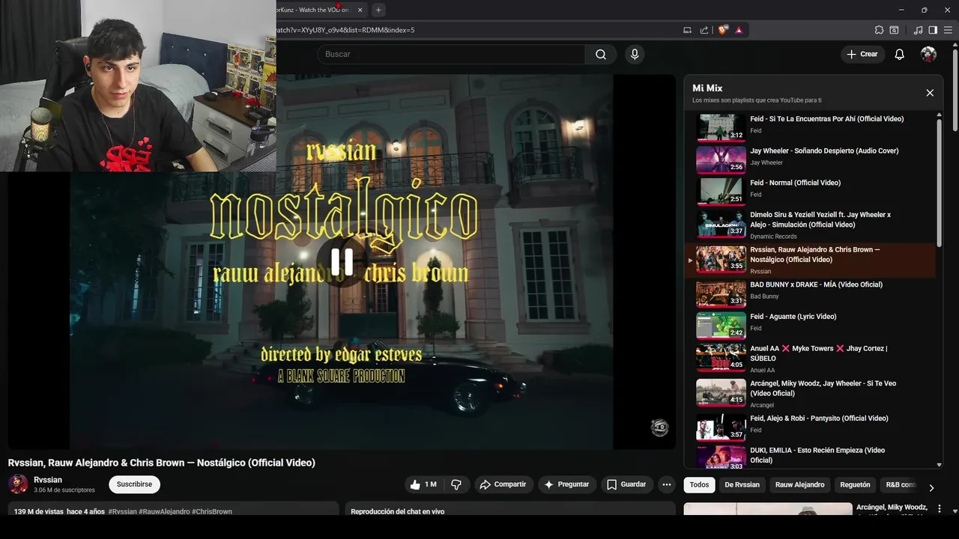Show more filter chips with right arrow
The width and height of the screenshot is (959, 539).
coord(931,487)
